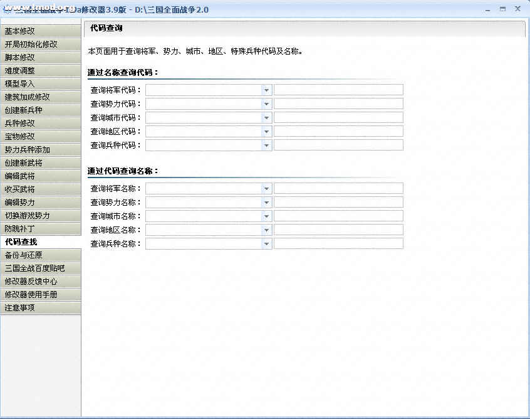Image resolution: width=530 pixels, height=419 pixels.
Task: Open the 查询将军名称 dropdown list
Action: [266, 189]
